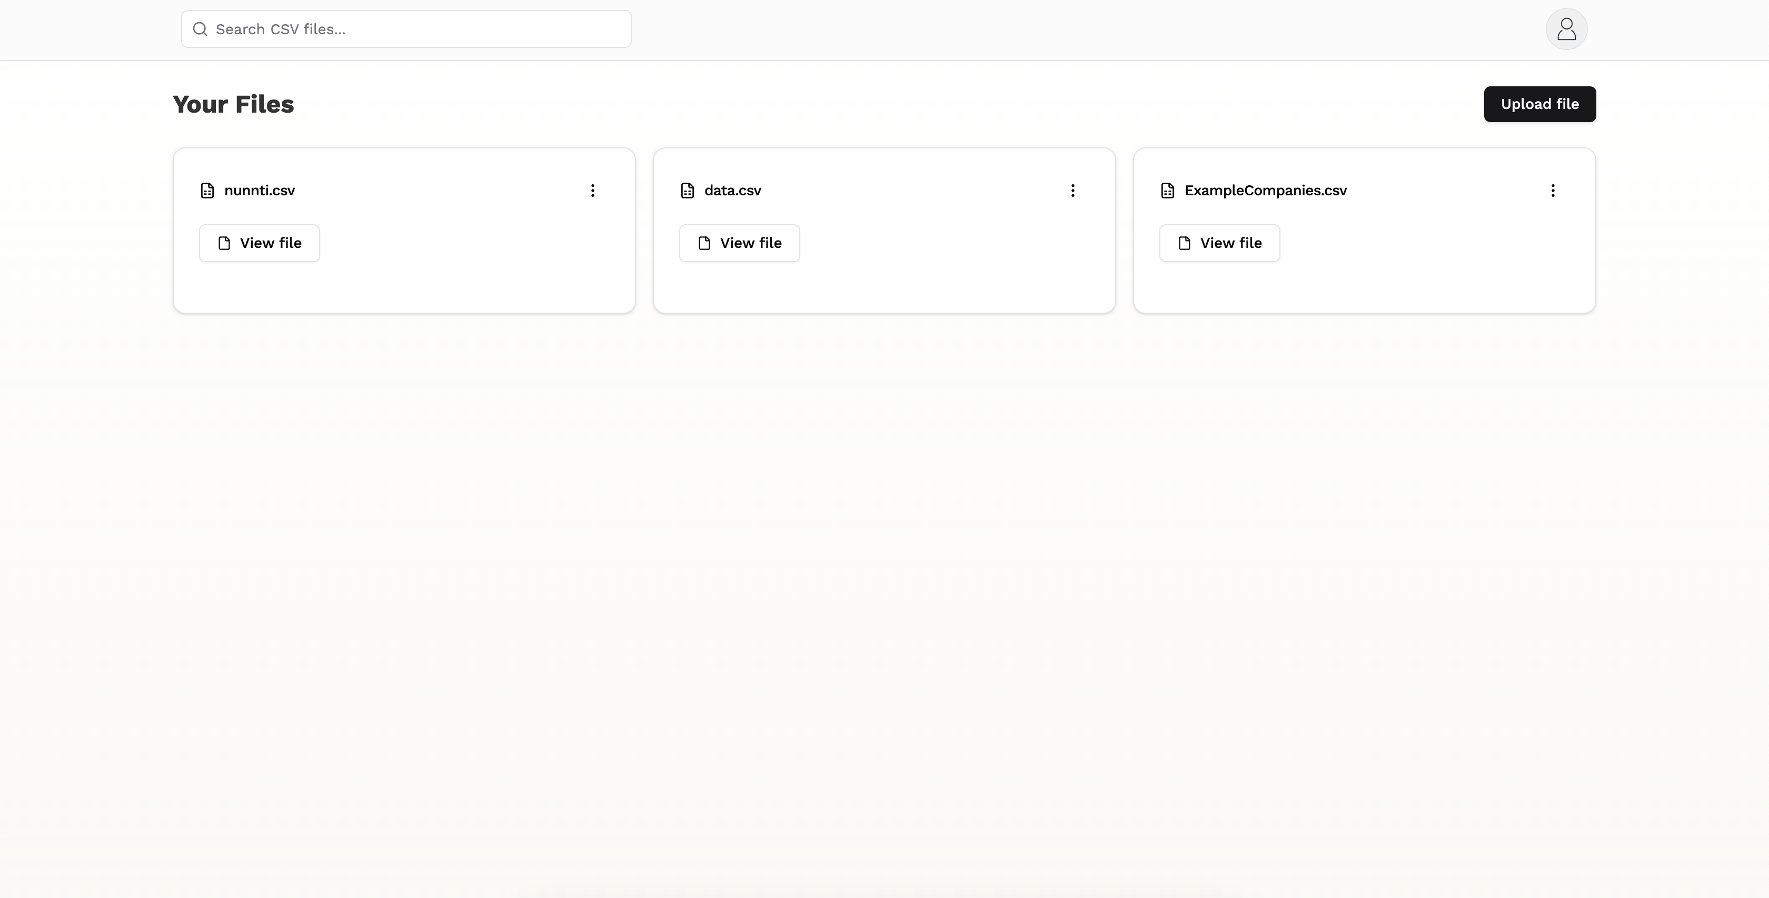Image resolution: width=1769 pixels, height=898 pixels.
Task: Click the file icon beside ExampleCompanies.csv
Action: 1167,190
